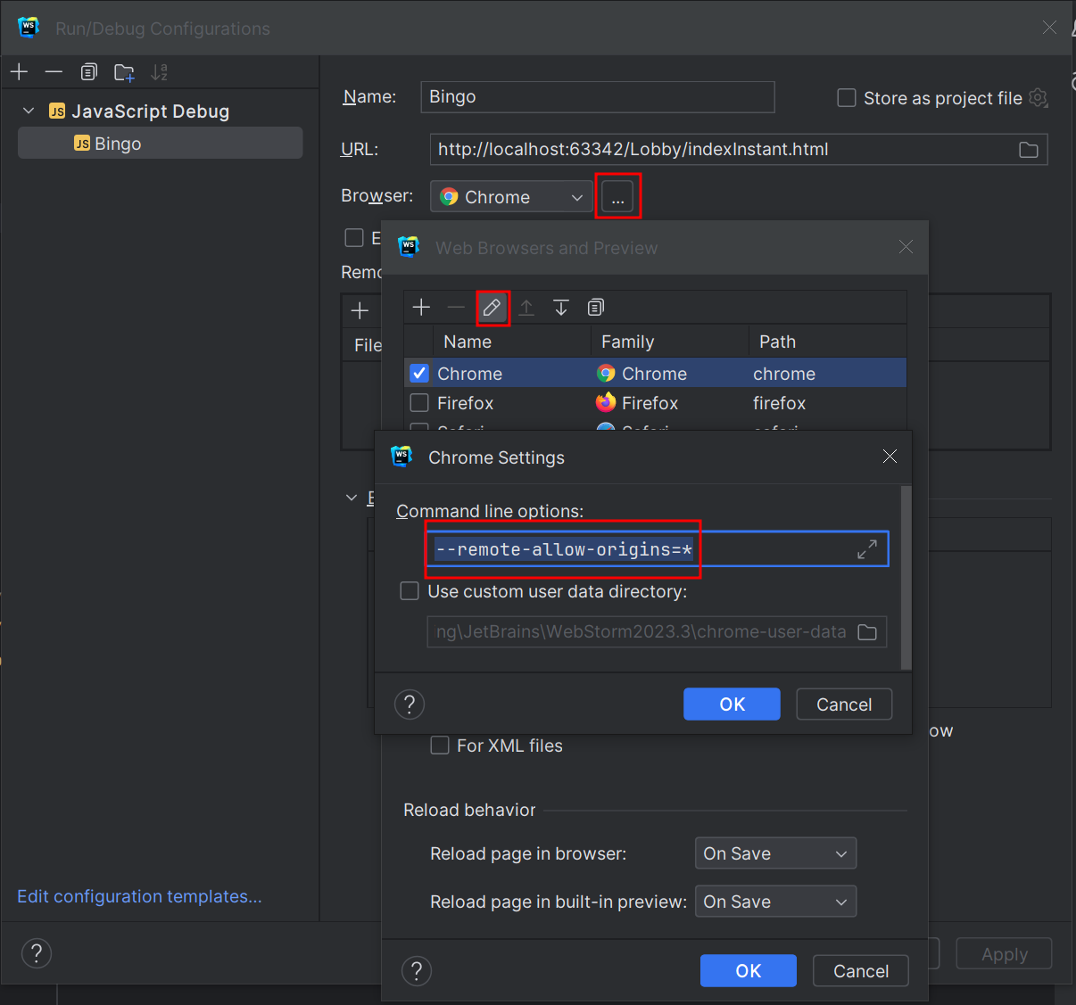The image size is (1076, 1005).
Task: Enable the Firefox browser checkbox
Action: [x=419, y=403]
